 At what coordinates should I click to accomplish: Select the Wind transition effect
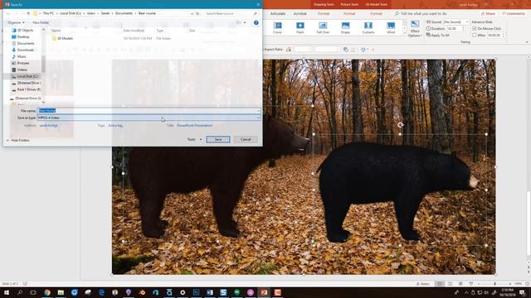click(x=391, y=27)
